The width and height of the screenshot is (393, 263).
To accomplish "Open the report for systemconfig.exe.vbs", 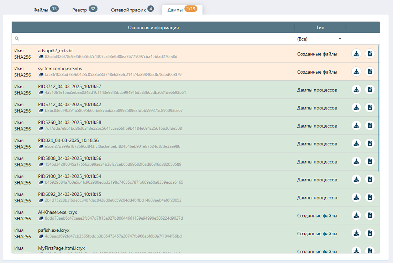I will 370,71.
